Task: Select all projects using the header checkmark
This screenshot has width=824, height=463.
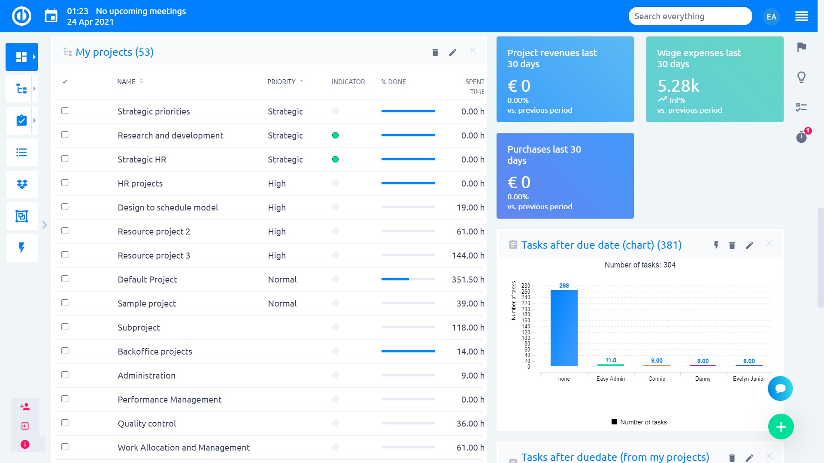Action: pos(65,81)
